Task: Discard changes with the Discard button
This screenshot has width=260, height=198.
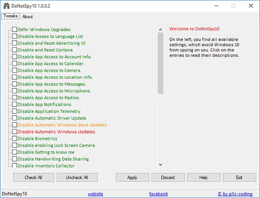Action: [168, 178]
